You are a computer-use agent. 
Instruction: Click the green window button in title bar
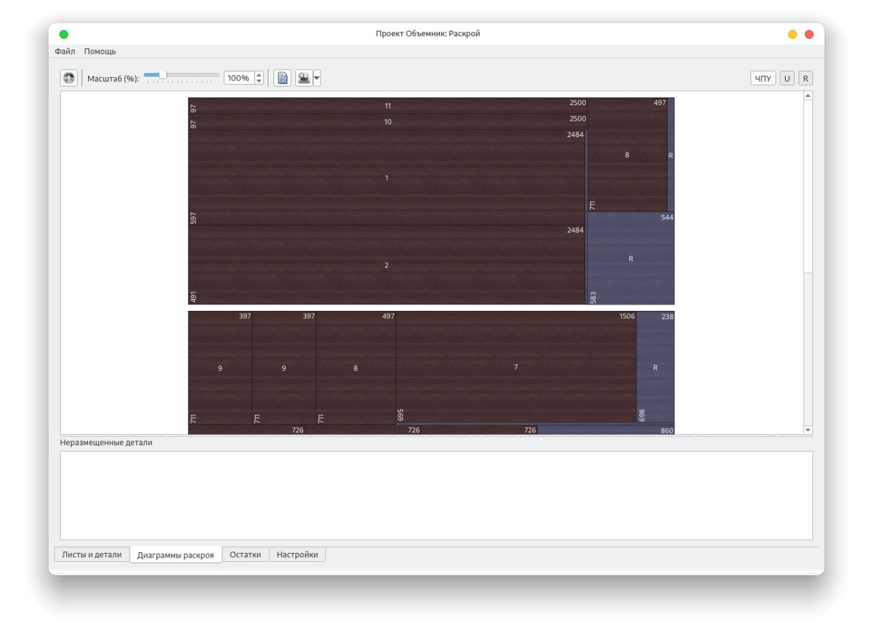coord(63,34)
